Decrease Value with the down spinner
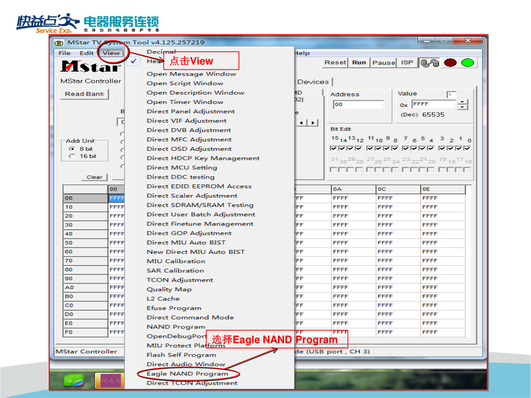The width and height of the screenshot is (531, 398). pos(462,107)
